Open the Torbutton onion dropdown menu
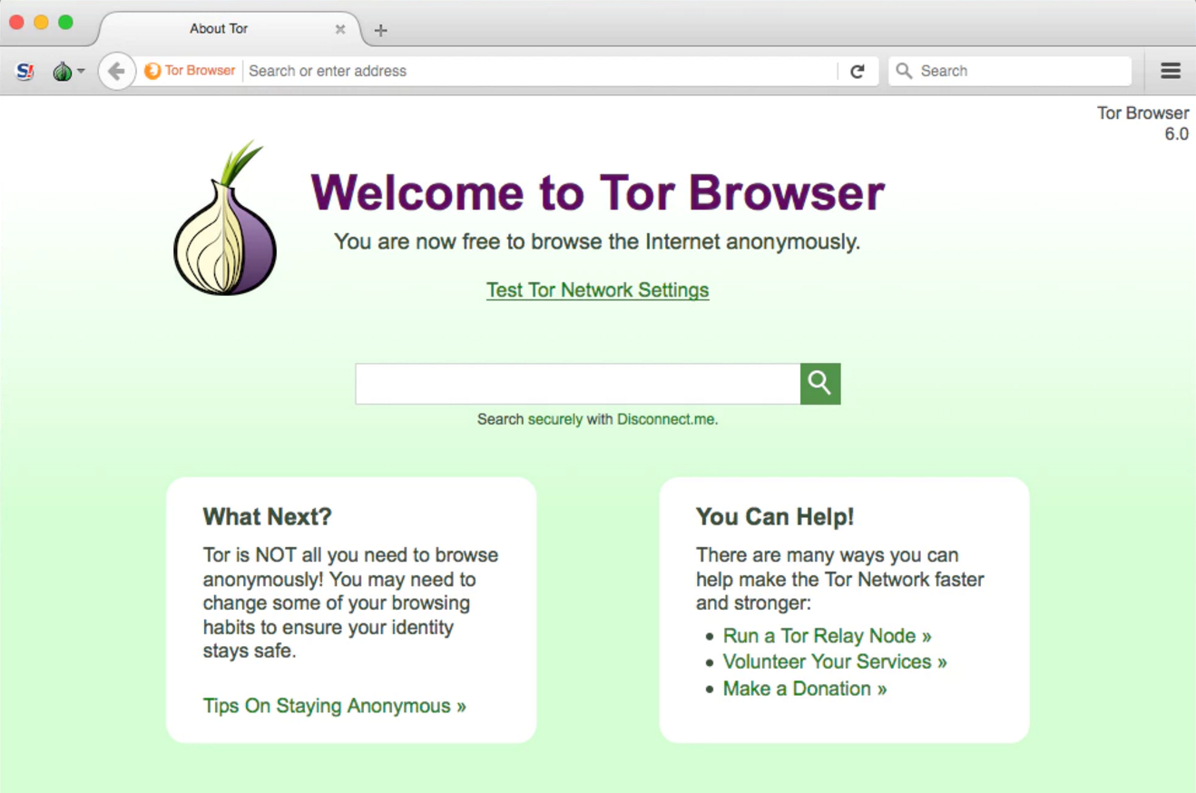The image size is (1196, 793). tap(68, 71)
